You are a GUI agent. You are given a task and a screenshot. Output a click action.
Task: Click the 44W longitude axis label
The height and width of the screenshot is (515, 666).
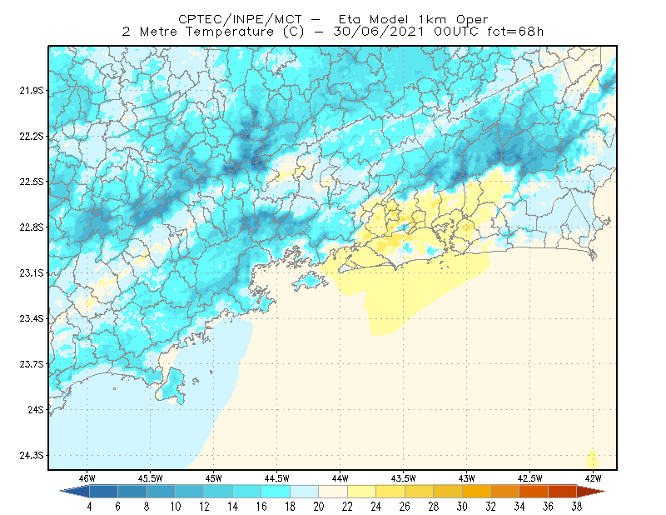(x=340, y=478)
